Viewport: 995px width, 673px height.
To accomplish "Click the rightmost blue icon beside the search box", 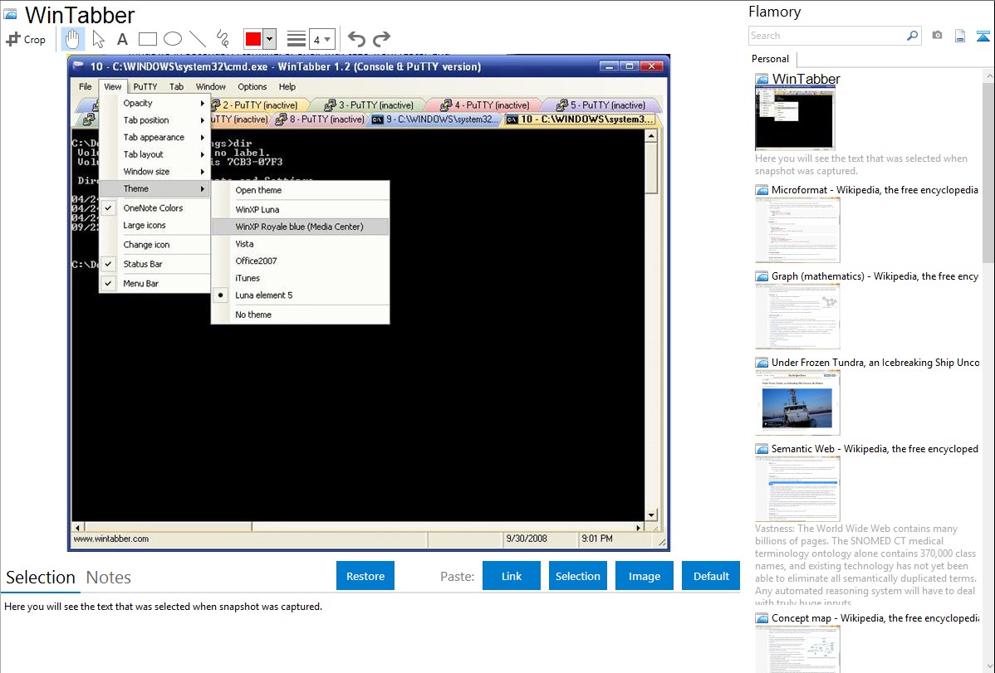I will (983, 36).
